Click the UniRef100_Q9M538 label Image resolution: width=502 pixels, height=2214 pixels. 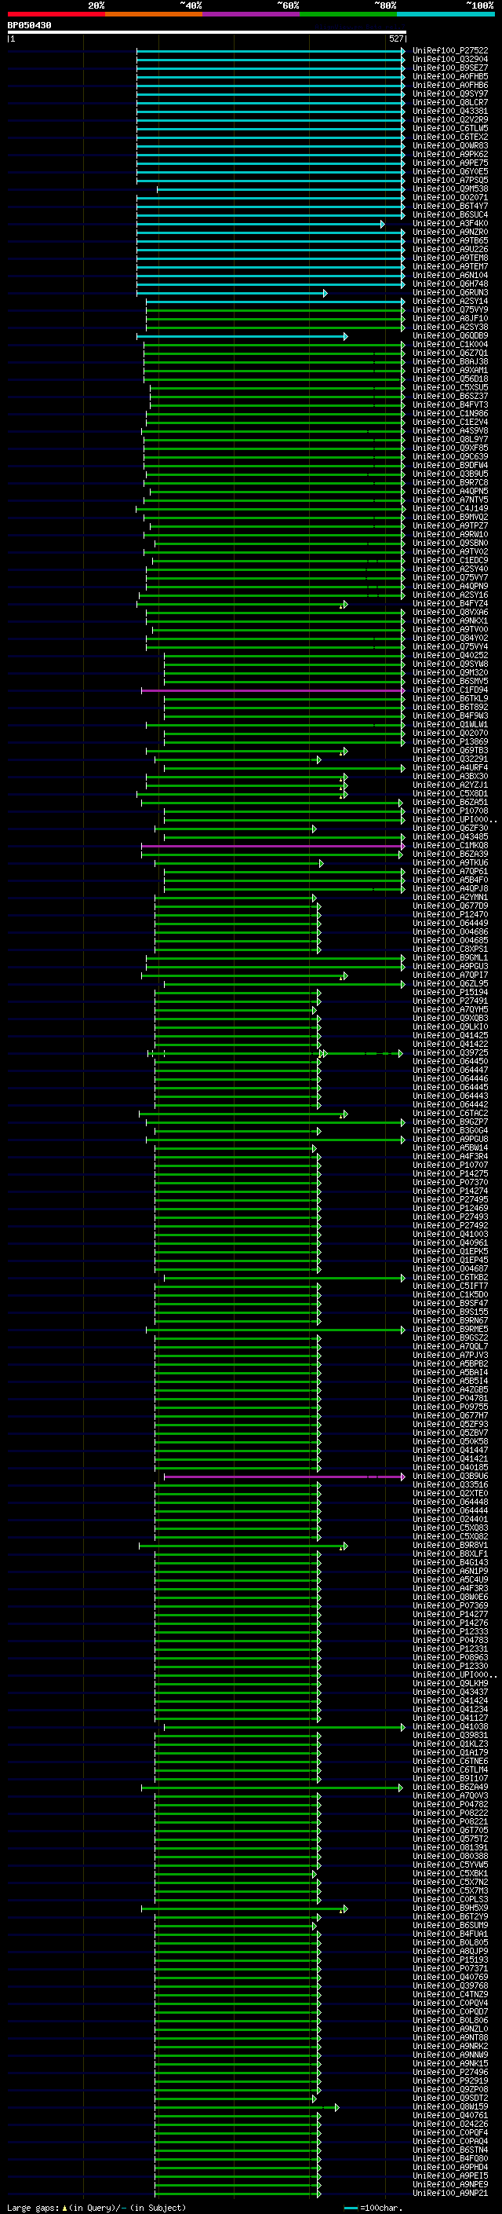point(450,189)
